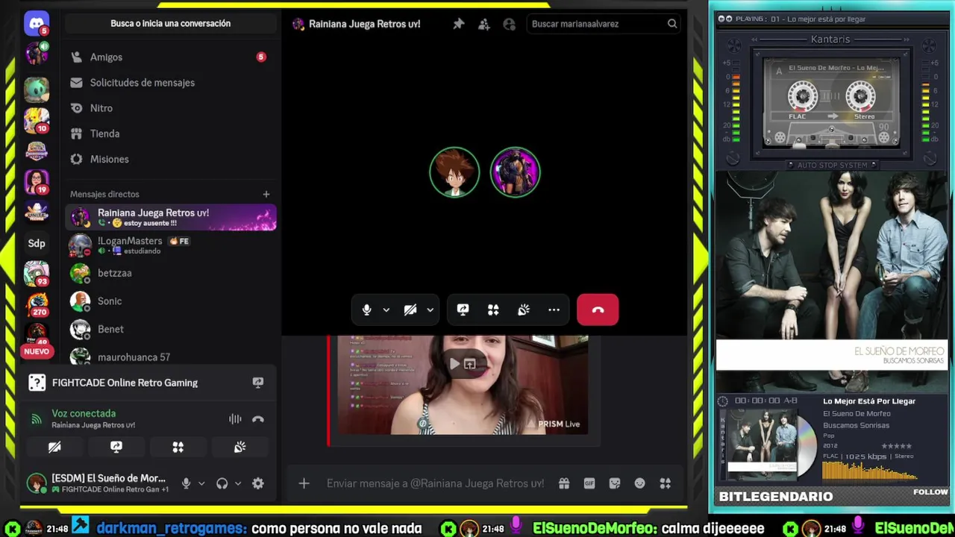This screenshot has width=955, height=537.
Task: Select brown-haired avatar in call area
Action: (454, 172)
